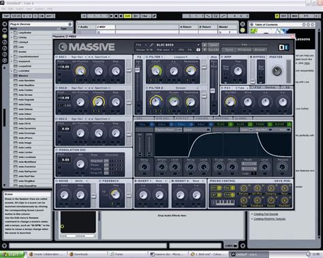Image resolution: width=323 pixels, height=258 pixels.
Task: Click the Play button in Live transport
Action: 111,16
